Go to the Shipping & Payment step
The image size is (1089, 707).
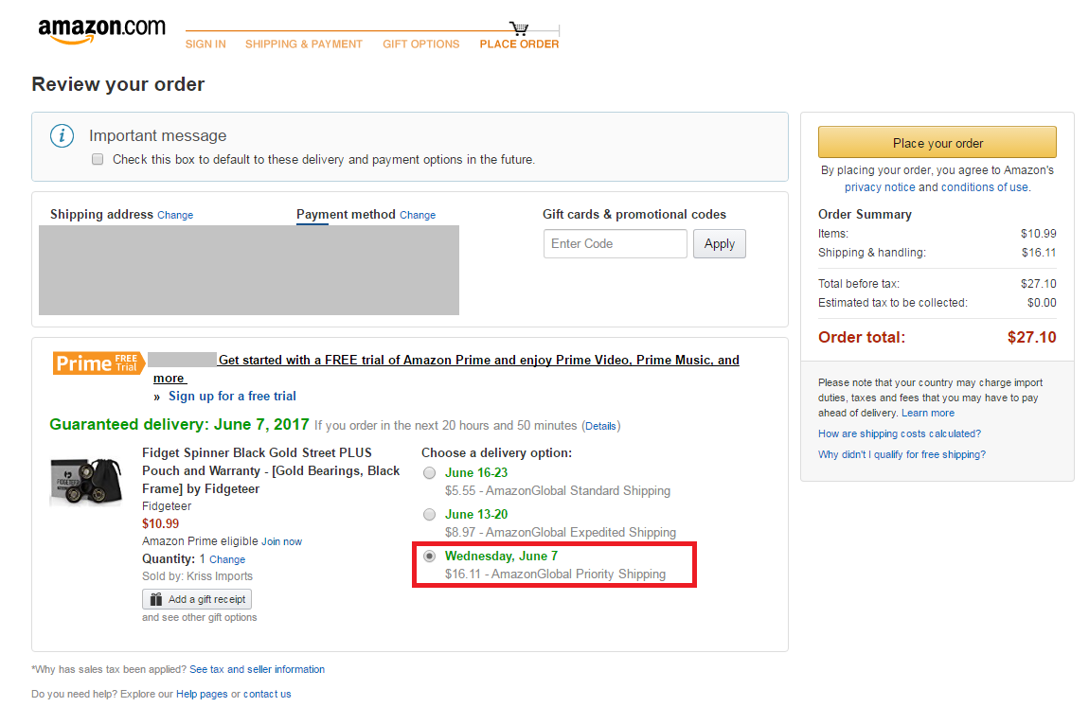[304, 44]
